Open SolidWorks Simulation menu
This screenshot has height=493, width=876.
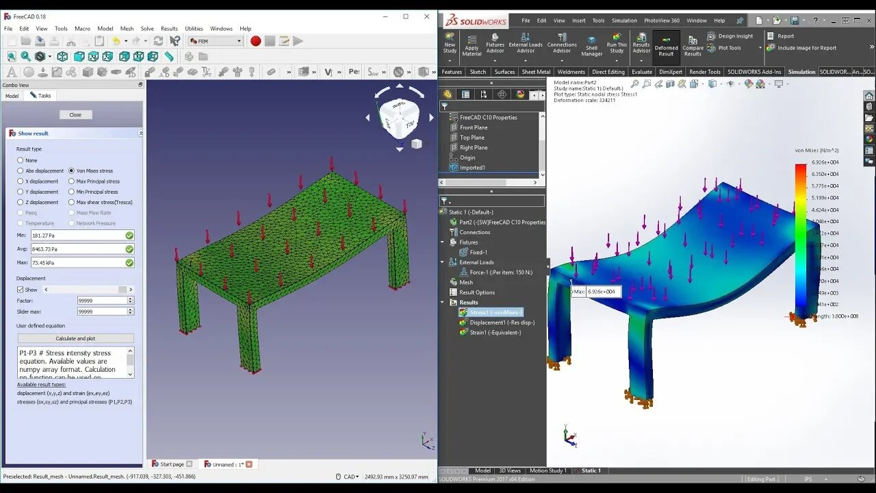[623, 21]
